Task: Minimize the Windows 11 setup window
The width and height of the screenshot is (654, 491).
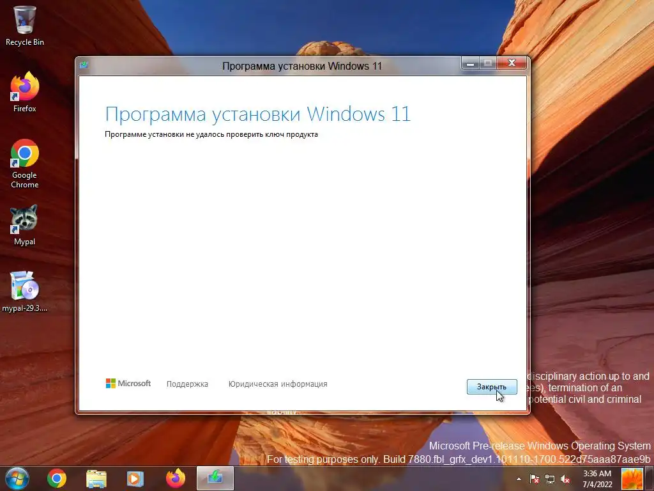Action: point(471,63)
